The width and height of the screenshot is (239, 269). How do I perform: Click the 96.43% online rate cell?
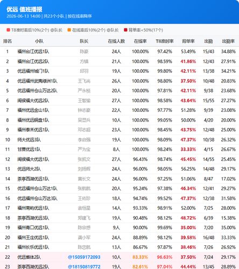pos(140,159)
